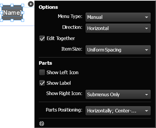The image size is (156, 128).
Task: Open the Parts Positioning dropdown
Action: (x=118, y=111)
